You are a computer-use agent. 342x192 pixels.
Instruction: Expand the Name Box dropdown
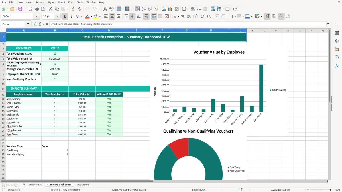pos(28,24)
